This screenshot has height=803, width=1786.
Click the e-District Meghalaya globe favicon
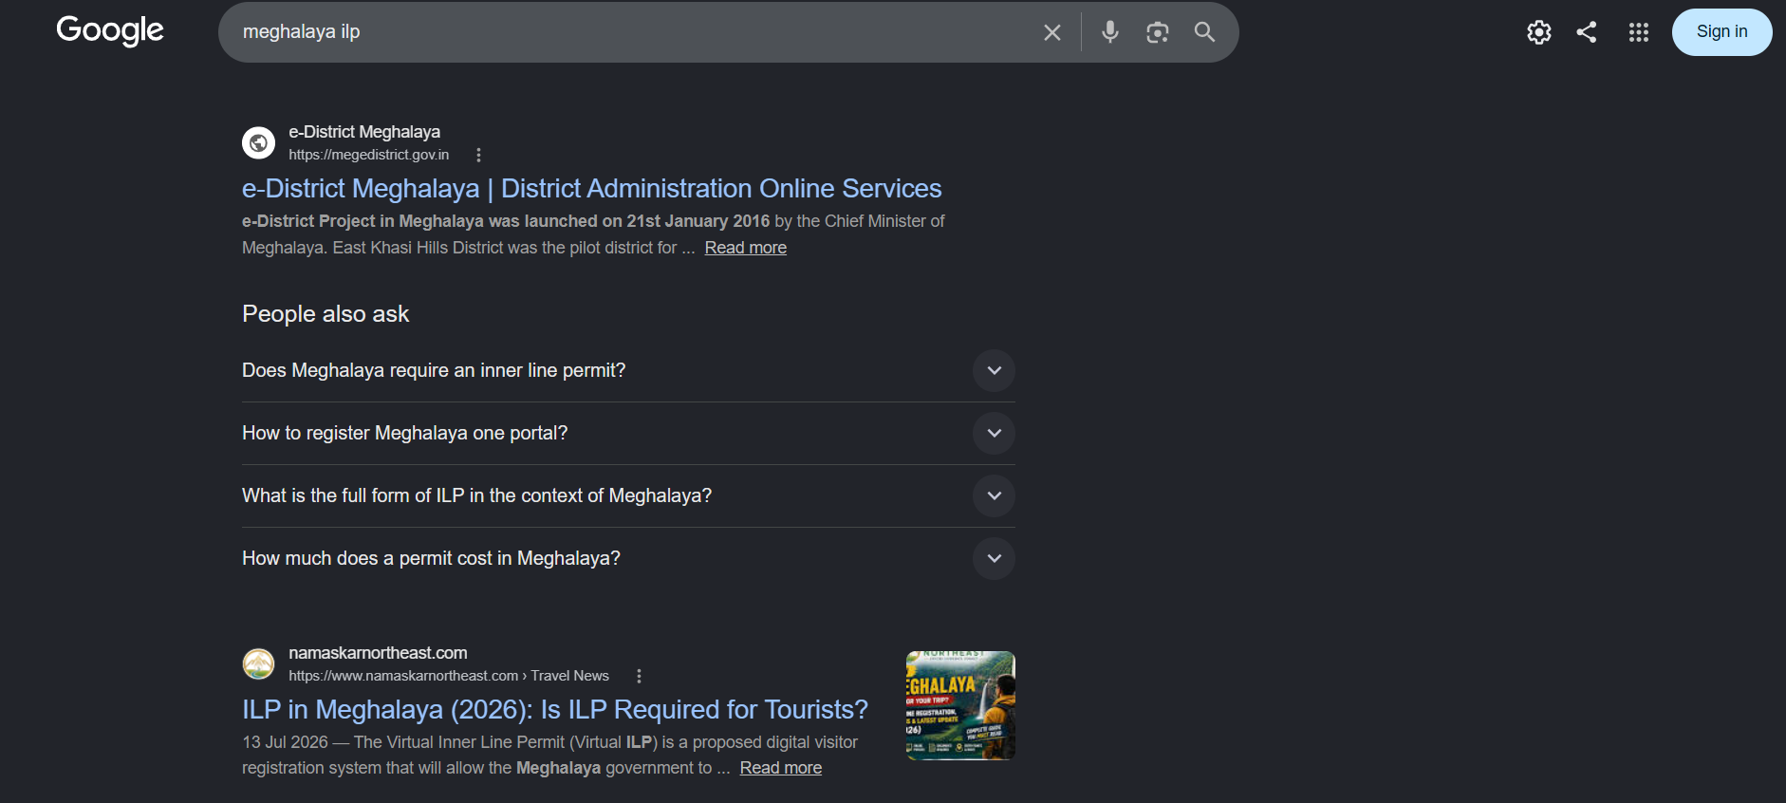pyautogui.click(x=258, y=142)
